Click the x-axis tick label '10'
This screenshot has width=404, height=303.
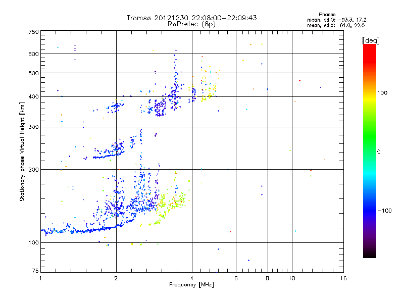pyautogui.click(x=292, y=278)
